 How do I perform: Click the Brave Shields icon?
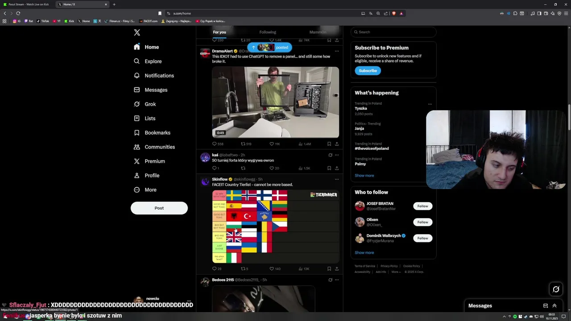pos(393,13)
